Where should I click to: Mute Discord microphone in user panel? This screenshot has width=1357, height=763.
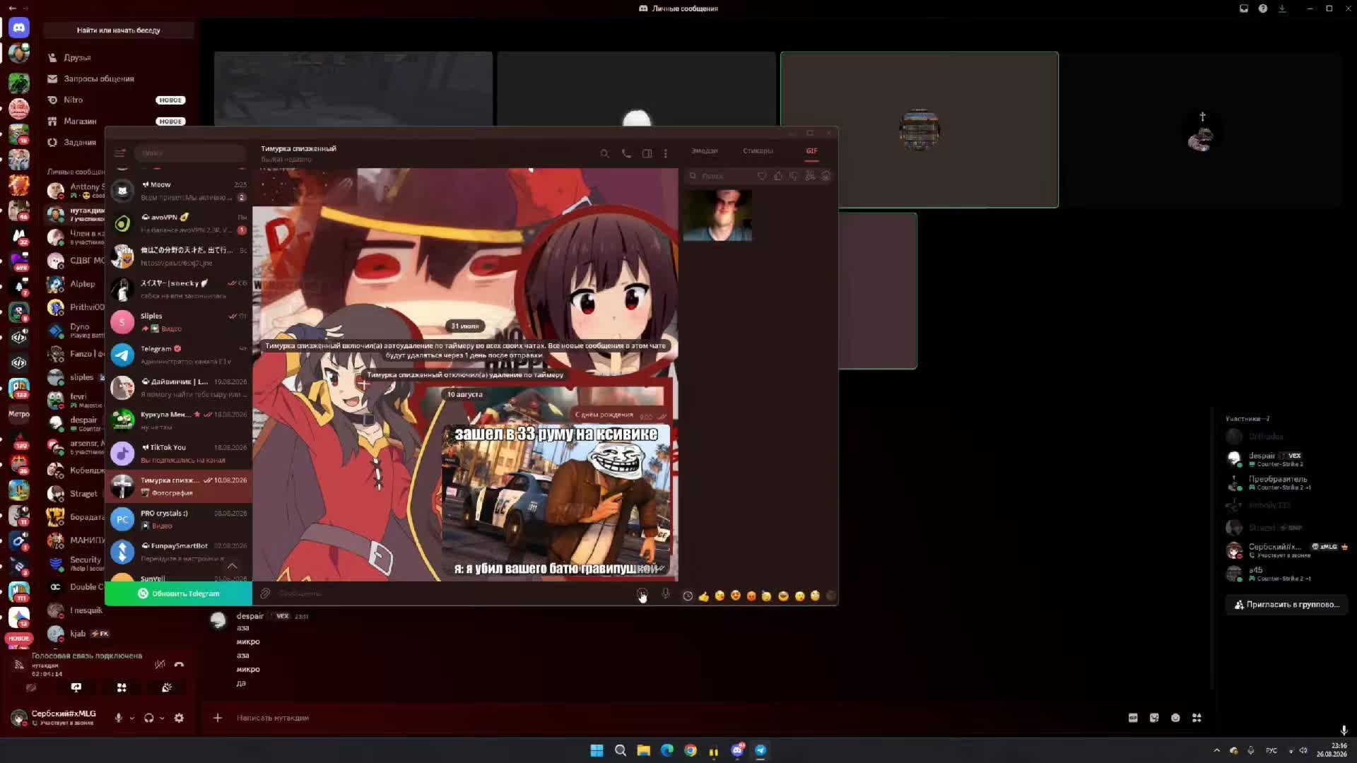coord(118,718)
